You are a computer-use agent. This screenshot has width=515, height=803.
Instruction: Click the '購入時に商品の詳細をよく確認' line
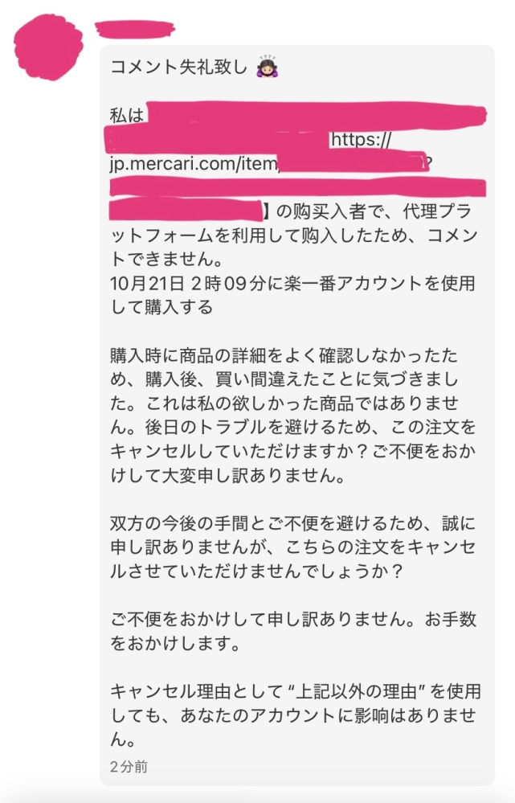click(x=284, y=355)
